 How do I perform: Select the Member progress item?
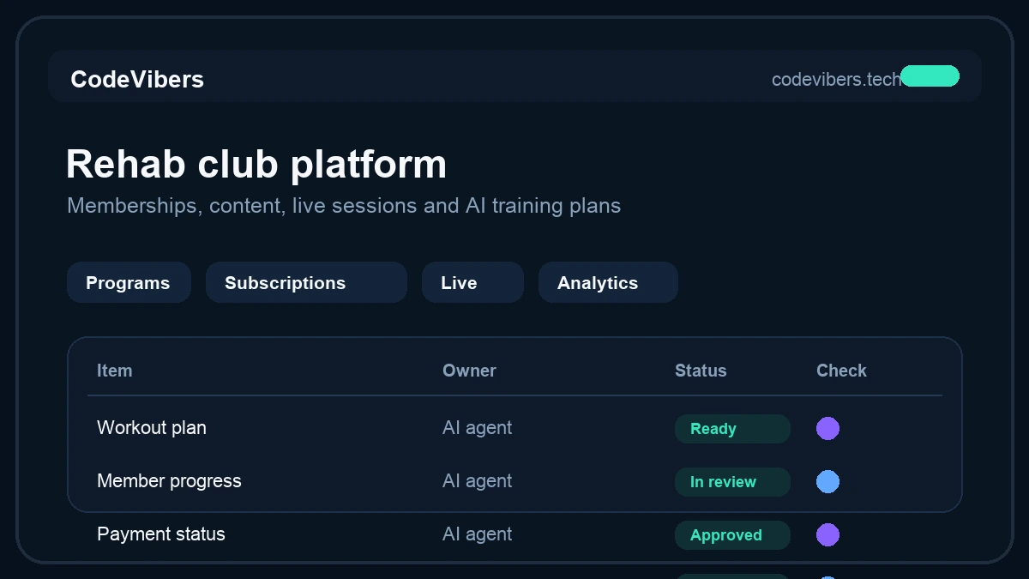(169, 480)
